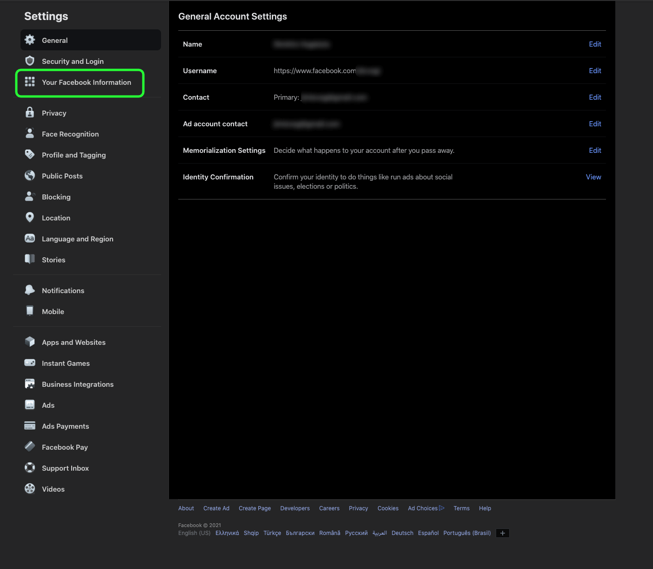Open the General settings menu item
The width and height of the screenshot is (653, 569).
(91, 40)
